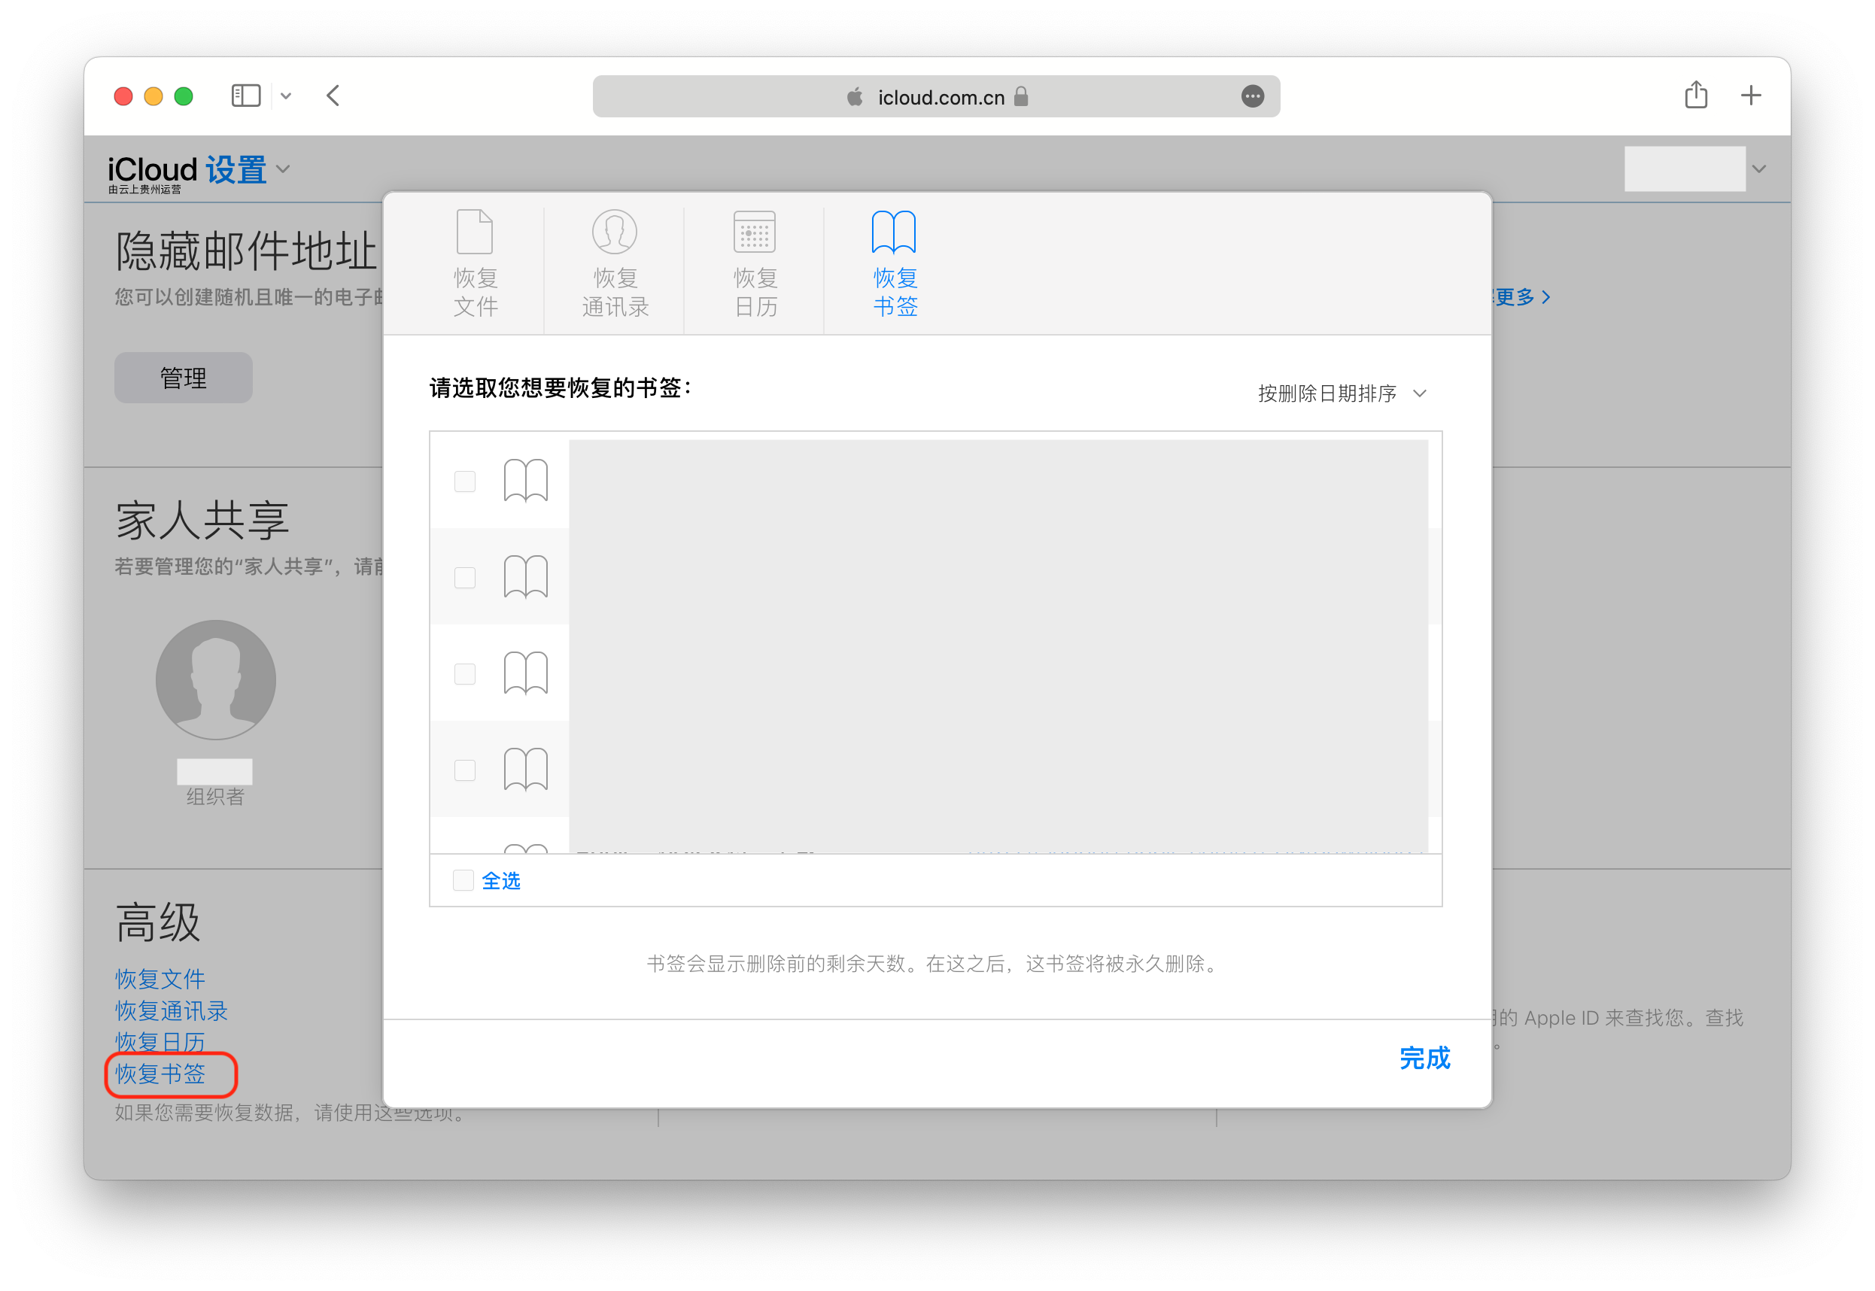Screen dimensions: 1875x1291
Task: Click the Done (完成) button
Action: [1424, 1058]
